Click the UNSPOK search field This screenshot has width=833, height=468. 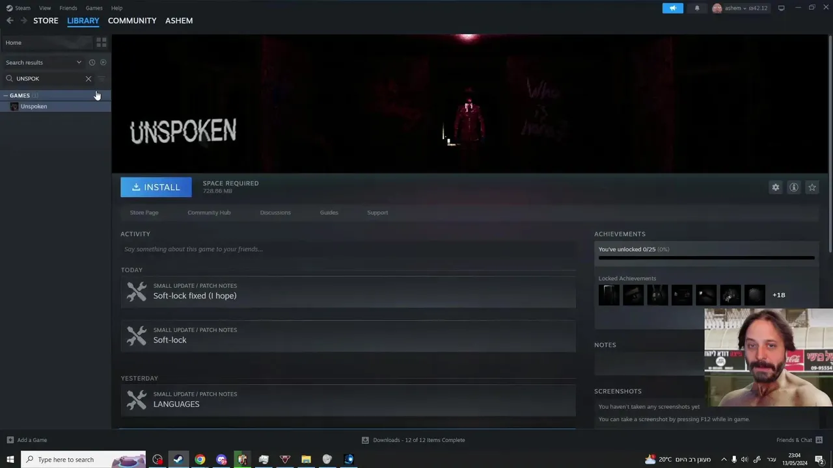[x=49, y=79]
